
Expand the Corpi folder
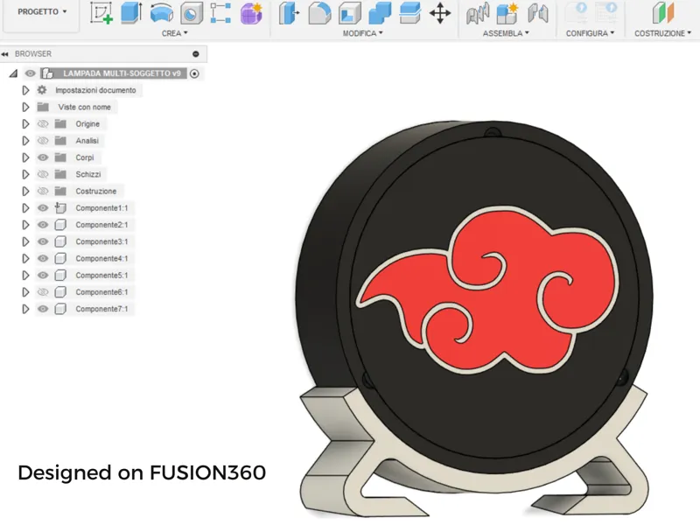click(x=25, y=157)
